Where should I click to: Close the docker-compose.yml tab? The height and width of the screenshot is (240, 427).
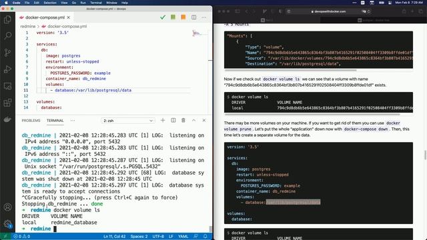[x=69, y=17]
